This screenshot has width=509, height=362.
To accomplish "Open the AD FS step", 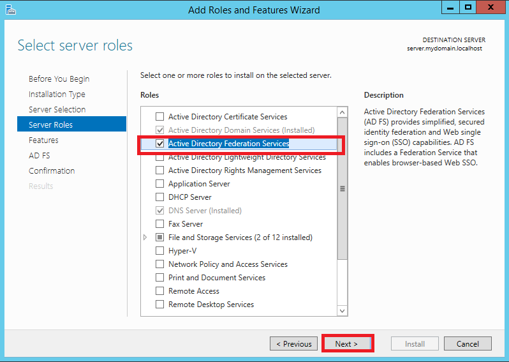I will (x=40, y=156).
